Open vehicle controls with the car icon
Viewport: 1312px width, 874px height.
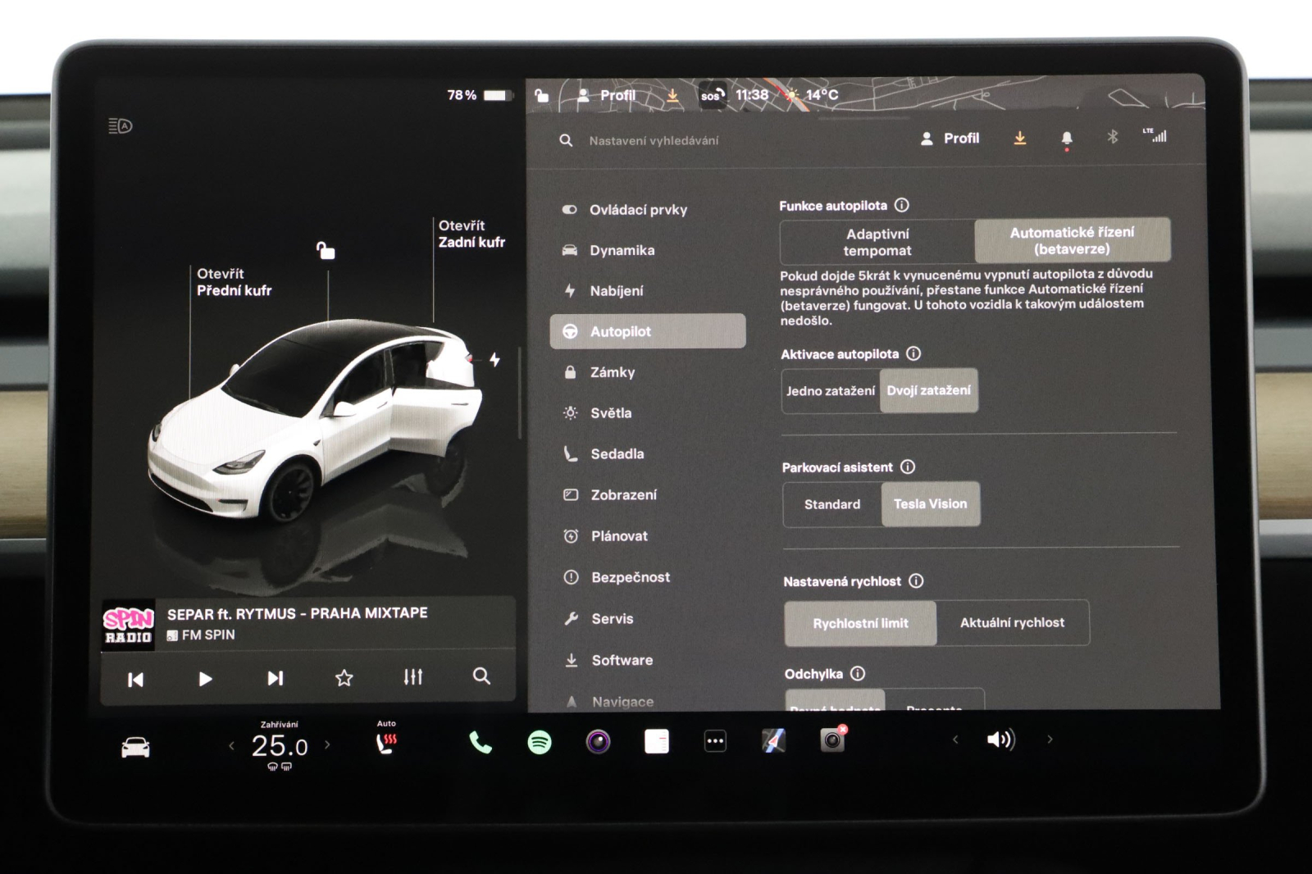(134, 745)
